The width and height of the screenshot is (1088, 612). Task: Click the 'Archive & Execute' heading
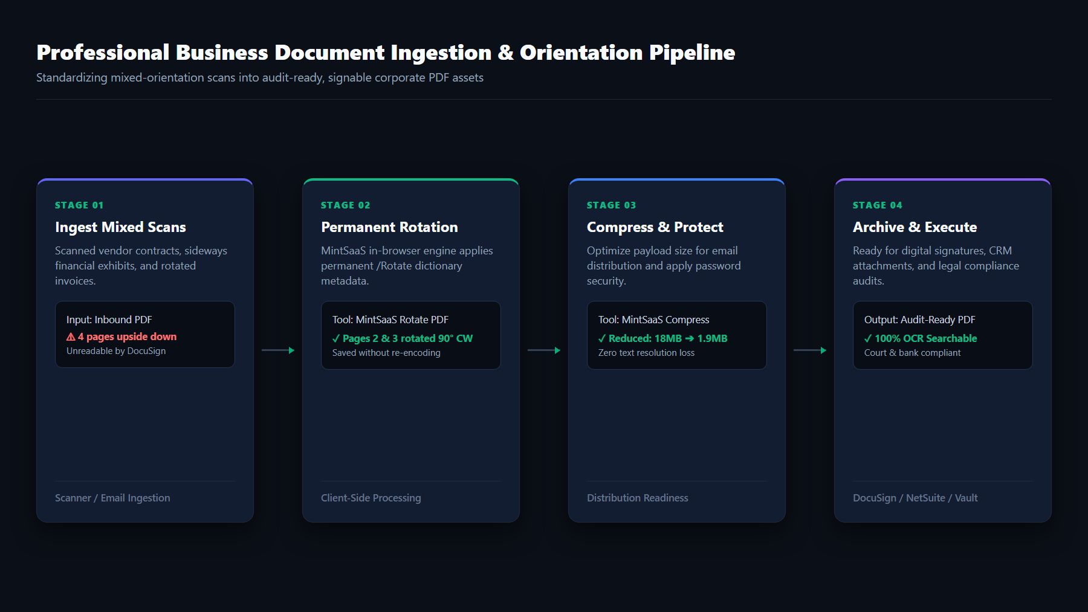pos(915,227)
